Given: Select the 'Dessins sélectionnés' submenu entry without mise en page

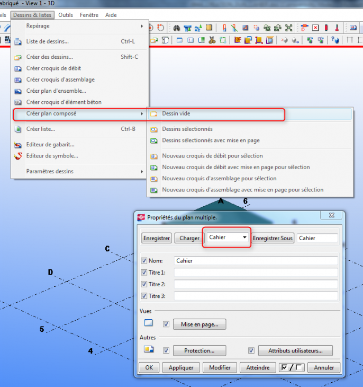Looking at the screenshot, I should [x=250, y=129].
